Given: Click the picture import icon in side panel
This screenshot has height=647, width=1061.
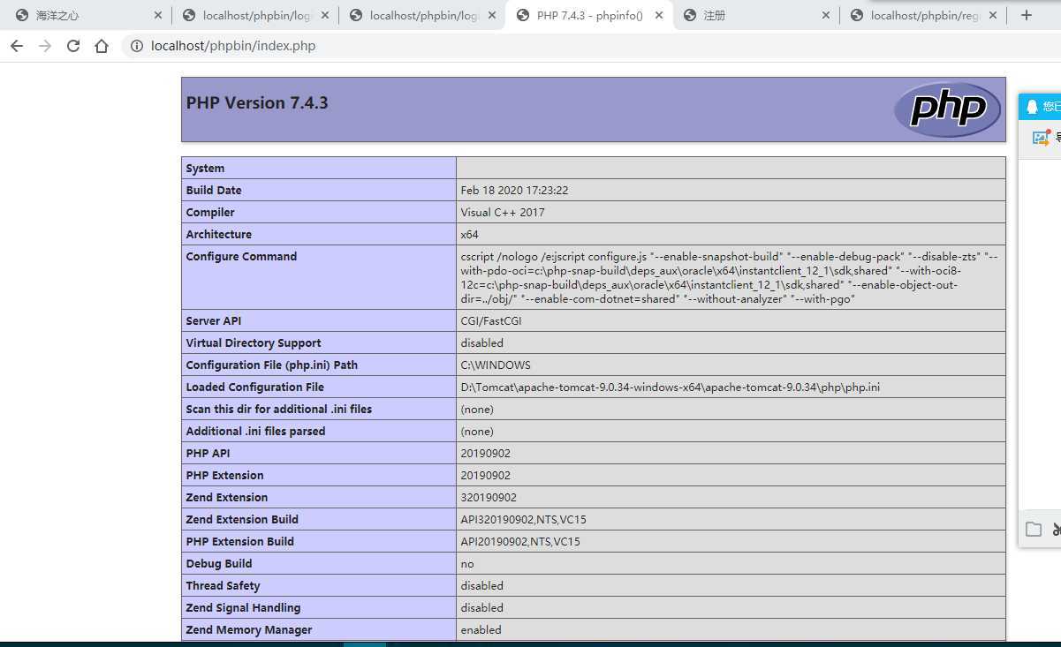Looking at the screenshot, I should [x=1042, y=138].
